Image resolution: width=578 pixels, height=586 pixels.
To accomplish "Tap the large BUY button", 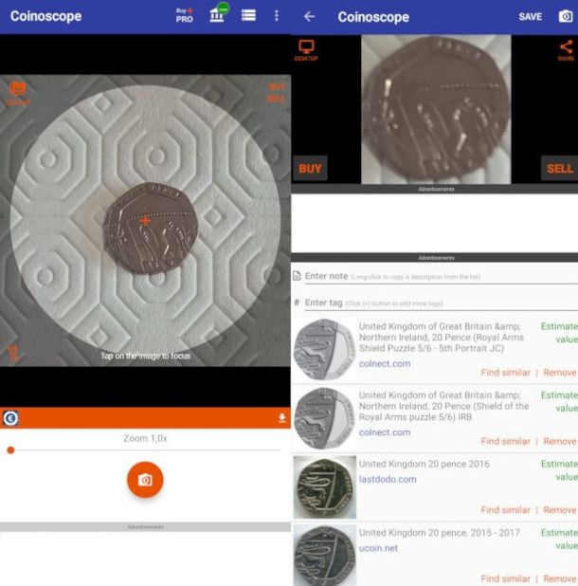I will (310, 169).
